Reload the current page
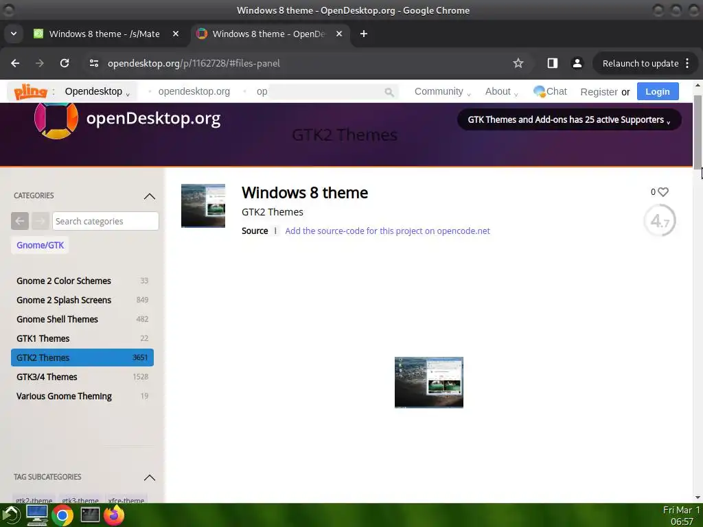Viewport: 703px width, 527px height. (x=65, y=63)
